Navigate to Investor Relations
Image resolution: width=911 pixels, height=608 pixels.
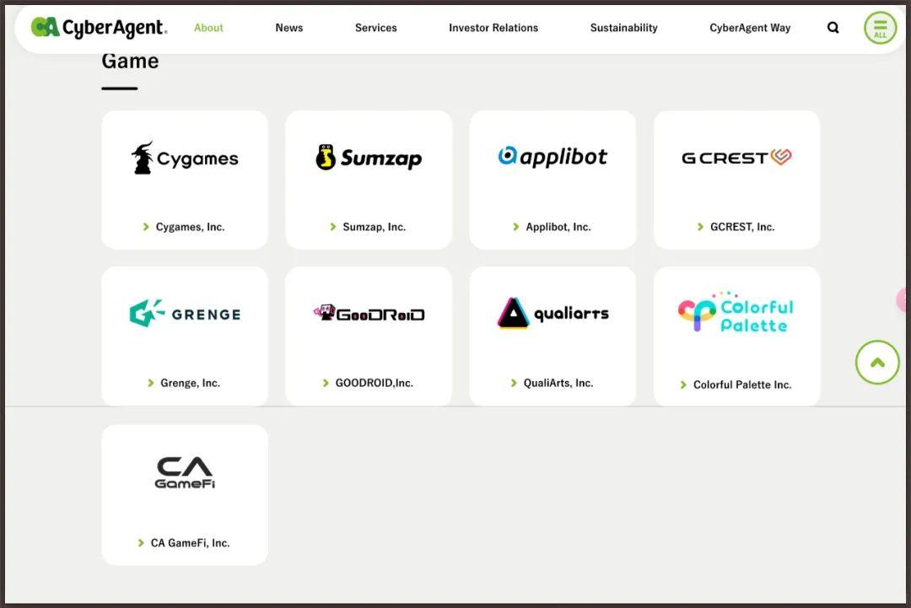click(493, 28)
